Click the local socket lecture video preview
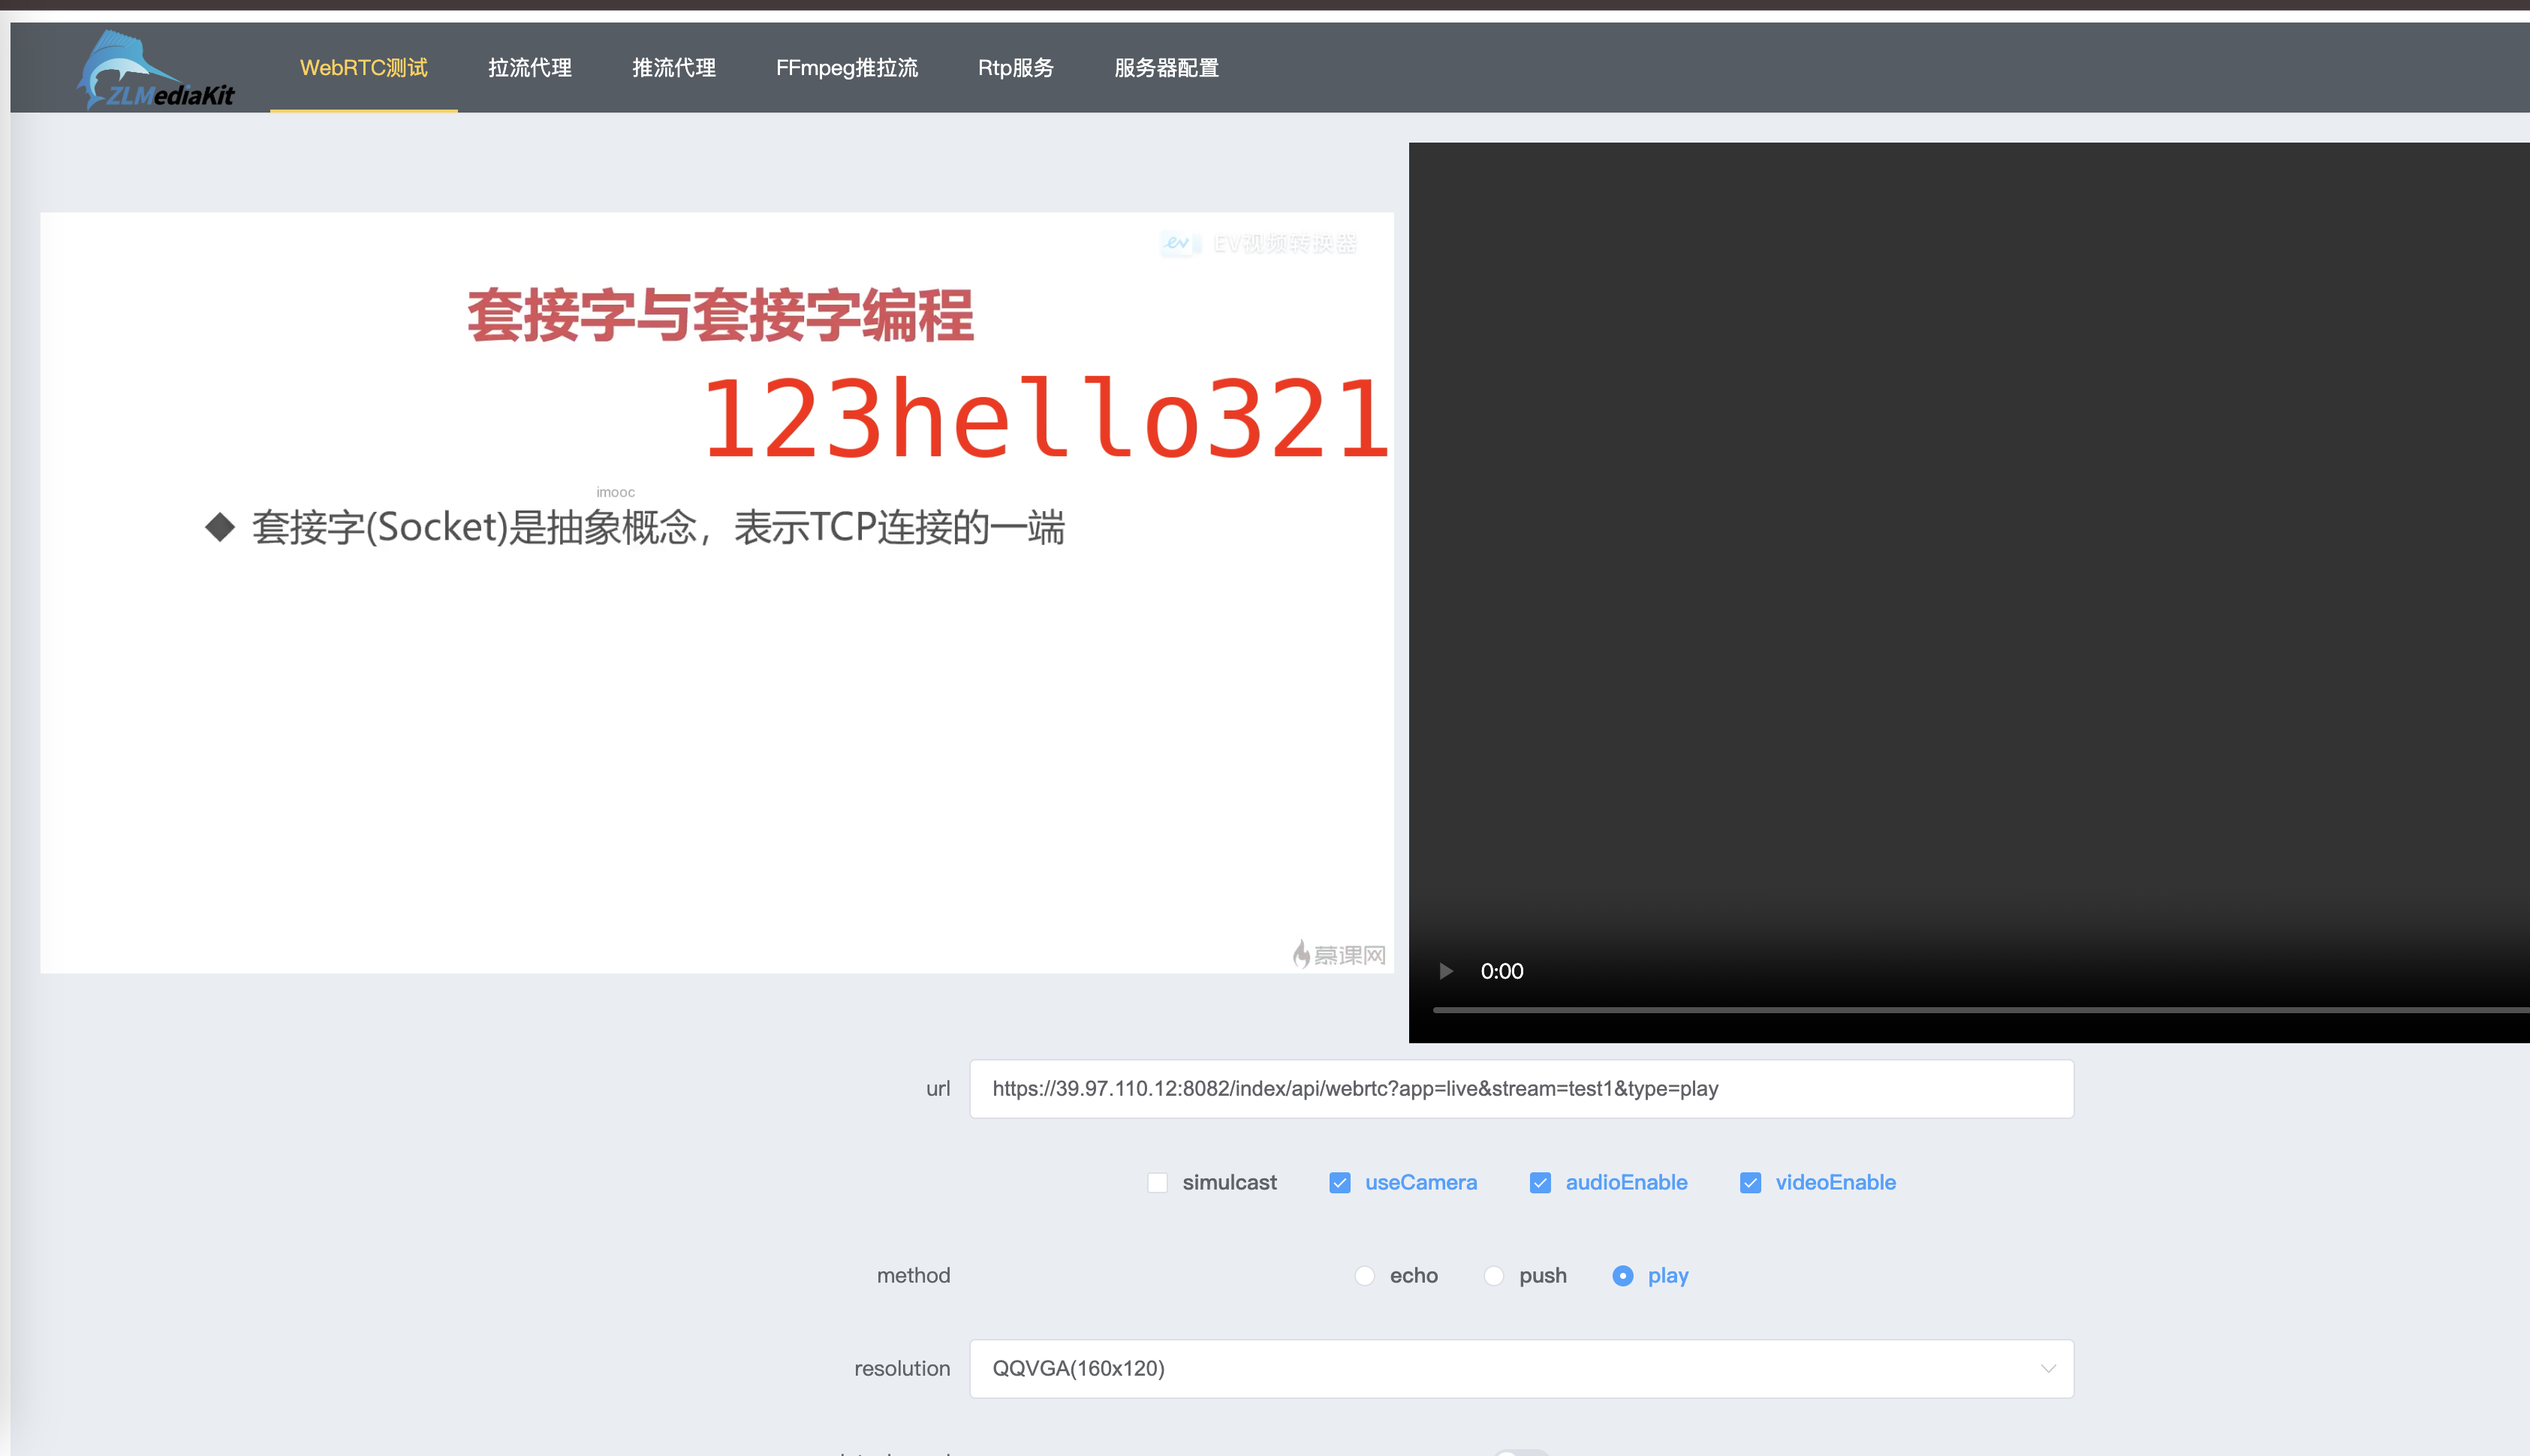The image size is (2530, 1456). pyautogui.click(x=716, y=592)
